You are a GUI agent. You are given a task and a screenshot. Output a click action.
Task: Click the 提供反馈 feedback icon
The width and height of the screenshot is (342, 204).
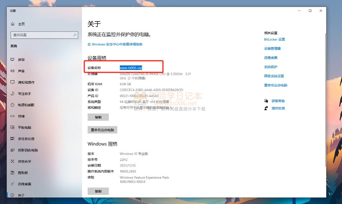pyautogui.click(x=266, y=108)
